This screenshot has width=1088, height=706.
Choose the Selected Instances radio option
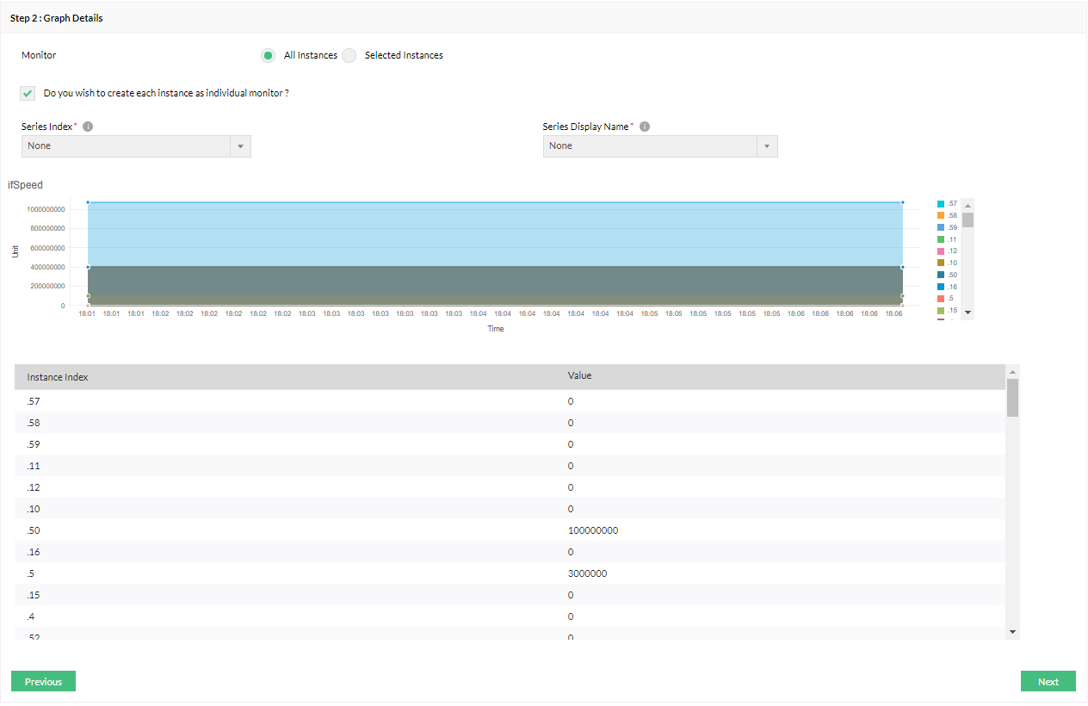click(349, 55)
